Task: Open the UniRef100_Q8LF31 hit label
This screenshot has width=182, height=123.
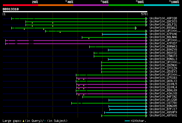Action: pos(163,25)
